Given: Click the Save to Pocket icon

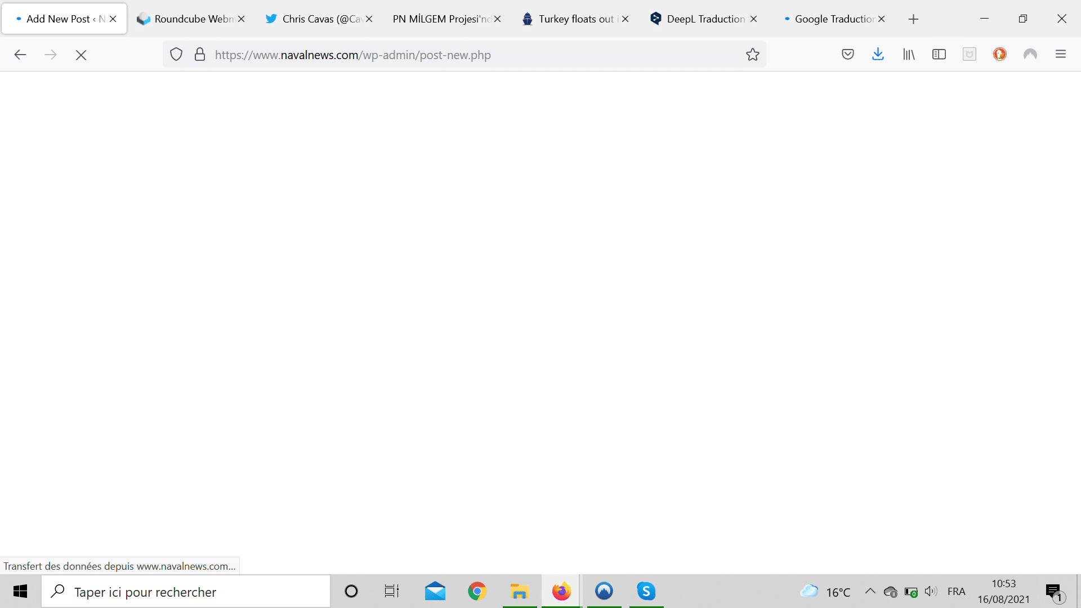Looking at the screenshot, I should point(848,55).
